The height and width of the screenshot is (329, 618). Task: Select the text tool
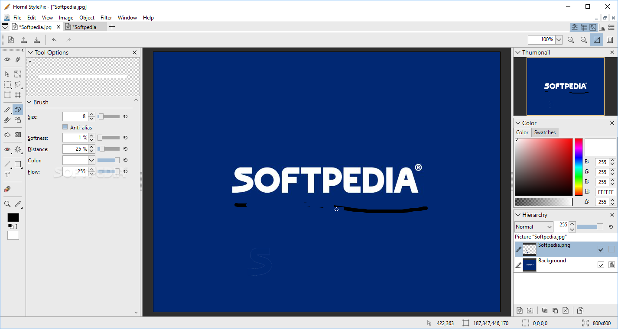tap(7, 174)
